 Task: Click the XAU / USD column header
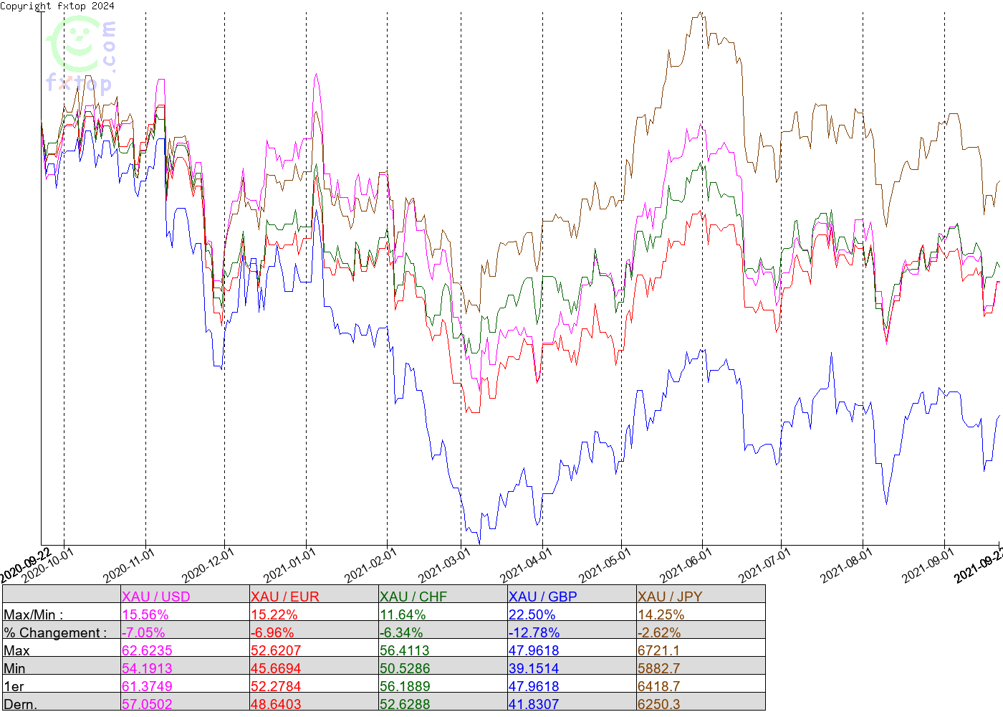coord(156,597)
